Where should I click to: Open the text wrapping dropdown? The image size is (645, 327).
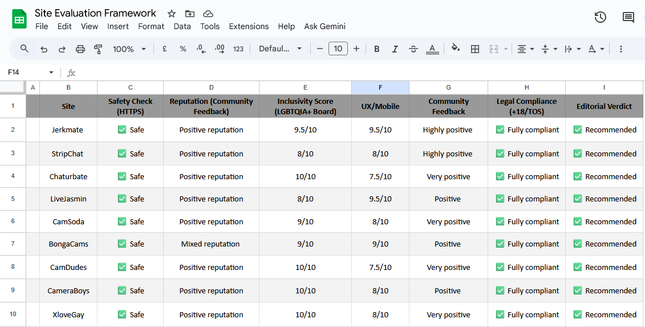tap(573, 49)
